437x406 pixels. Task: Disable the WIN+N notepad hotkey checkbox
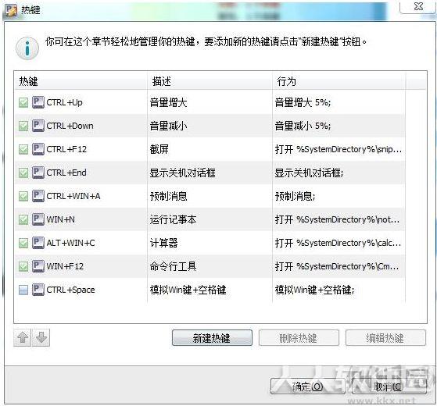pyautogui.click(x=23, y=219)
